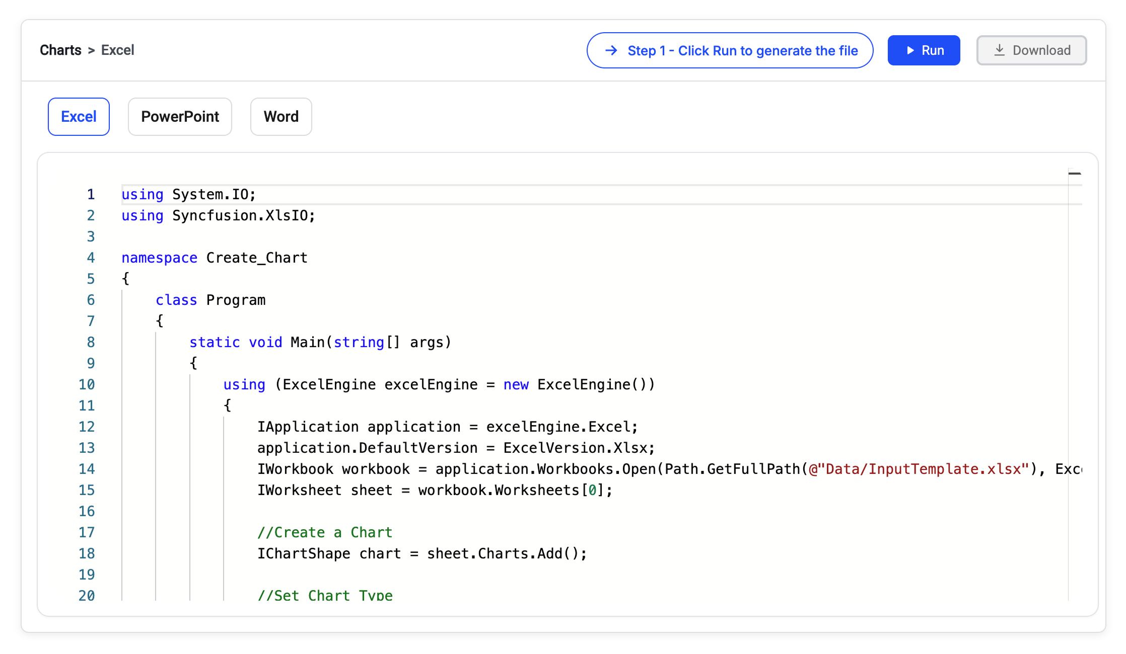Click 'using System.IO;' code line
1126x654 pixels.
[x=189, y=194]
